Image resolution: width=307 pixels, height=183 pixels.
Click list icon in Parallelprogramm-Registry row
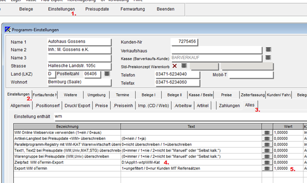pyautogui.click(x=267, y=144)
